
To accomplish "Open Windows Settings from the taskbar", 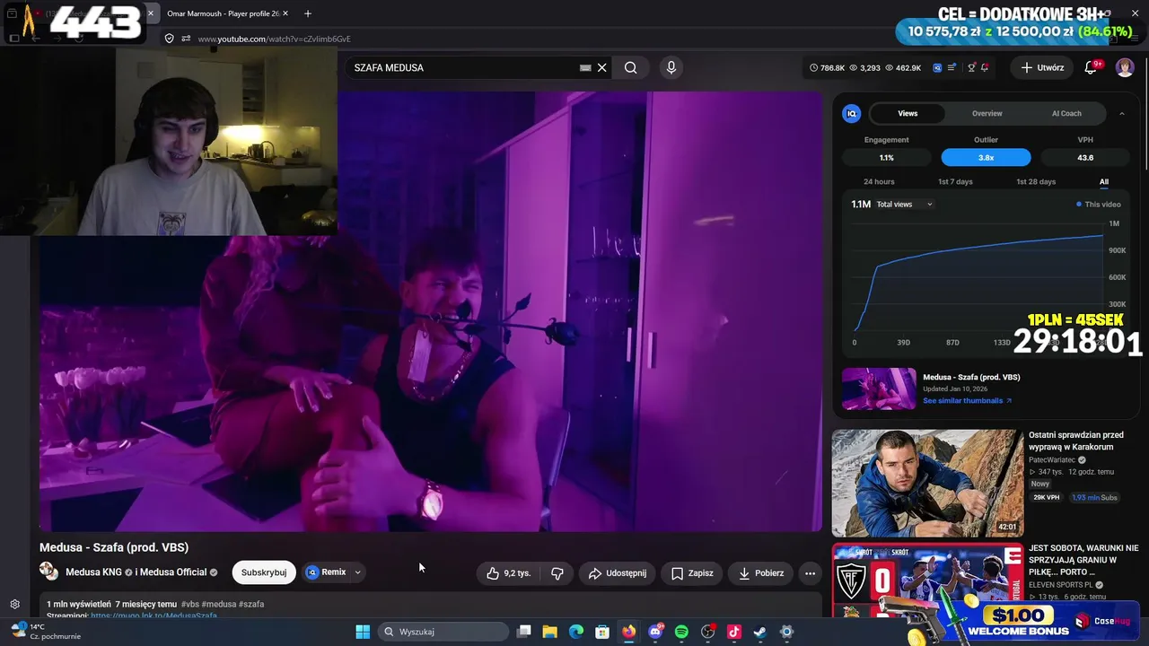I will click(x=786, y=632).
